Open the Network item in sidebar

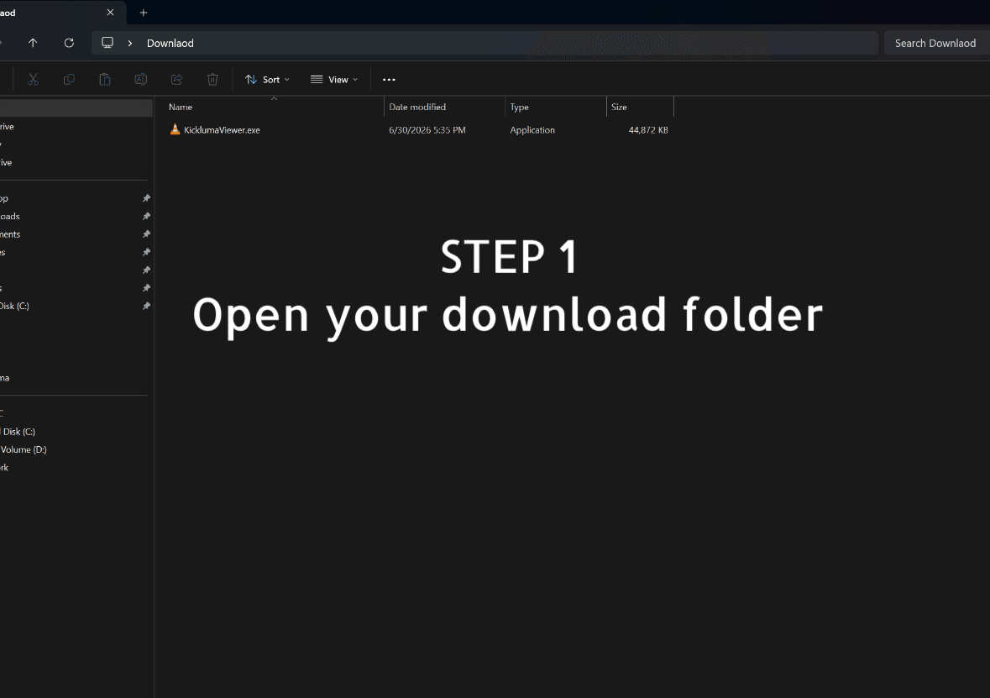[4, 468]
